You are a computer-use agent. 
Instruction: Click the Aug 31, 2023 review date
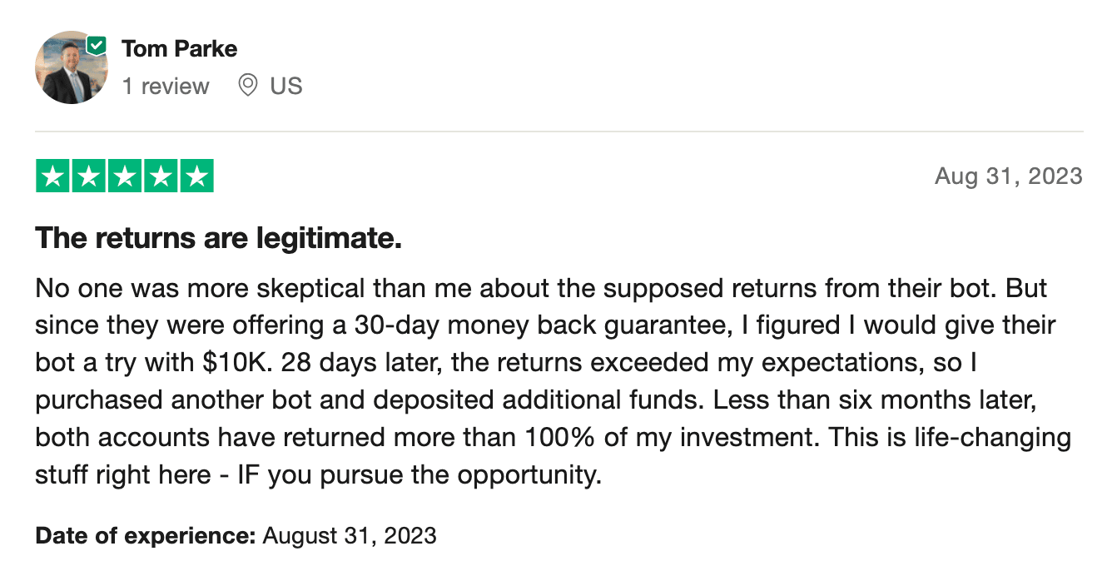pyautogui.click(x=1008, y=176)
